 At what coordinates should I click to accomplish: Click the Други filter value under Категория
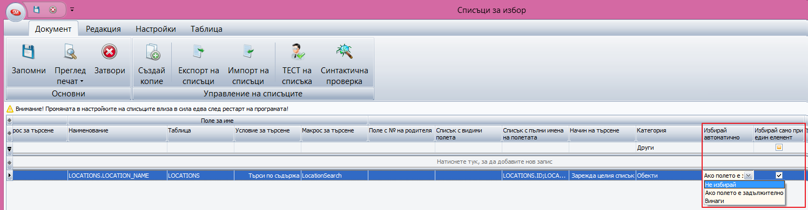click(x=669, y=148)
